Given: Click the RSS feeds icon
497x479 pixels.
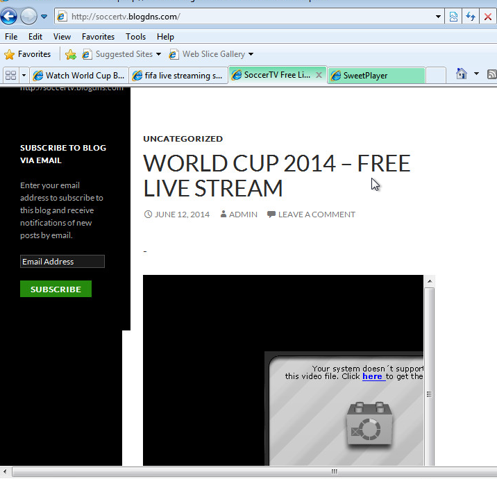Looking at the screenshot, I should tap(491, 74).
